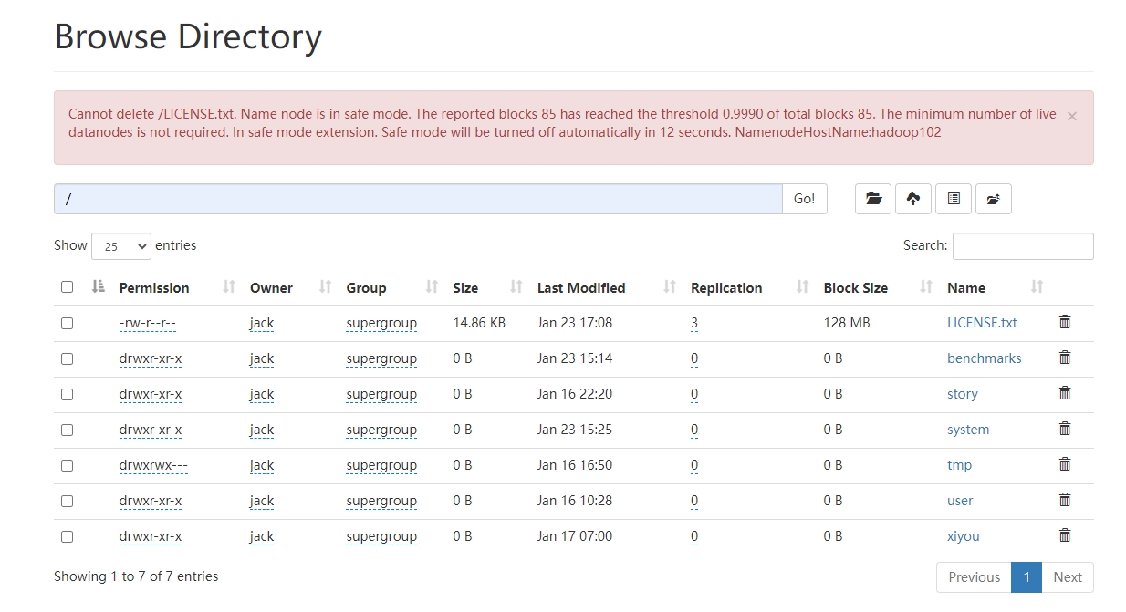The width and height of the screenshot is (1126, 612).
Task: Sort by Replication column arrows
Action: pos(802,287)
